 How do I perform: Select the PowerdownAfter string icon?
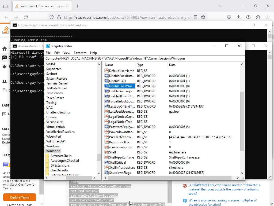coord(106,131)
